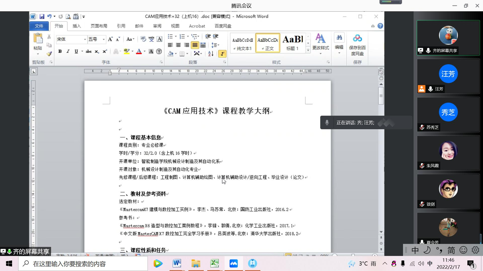Open the font size dropdown
Screen dimensions: 483x271
pyautogui.click(x=103, y=39)
